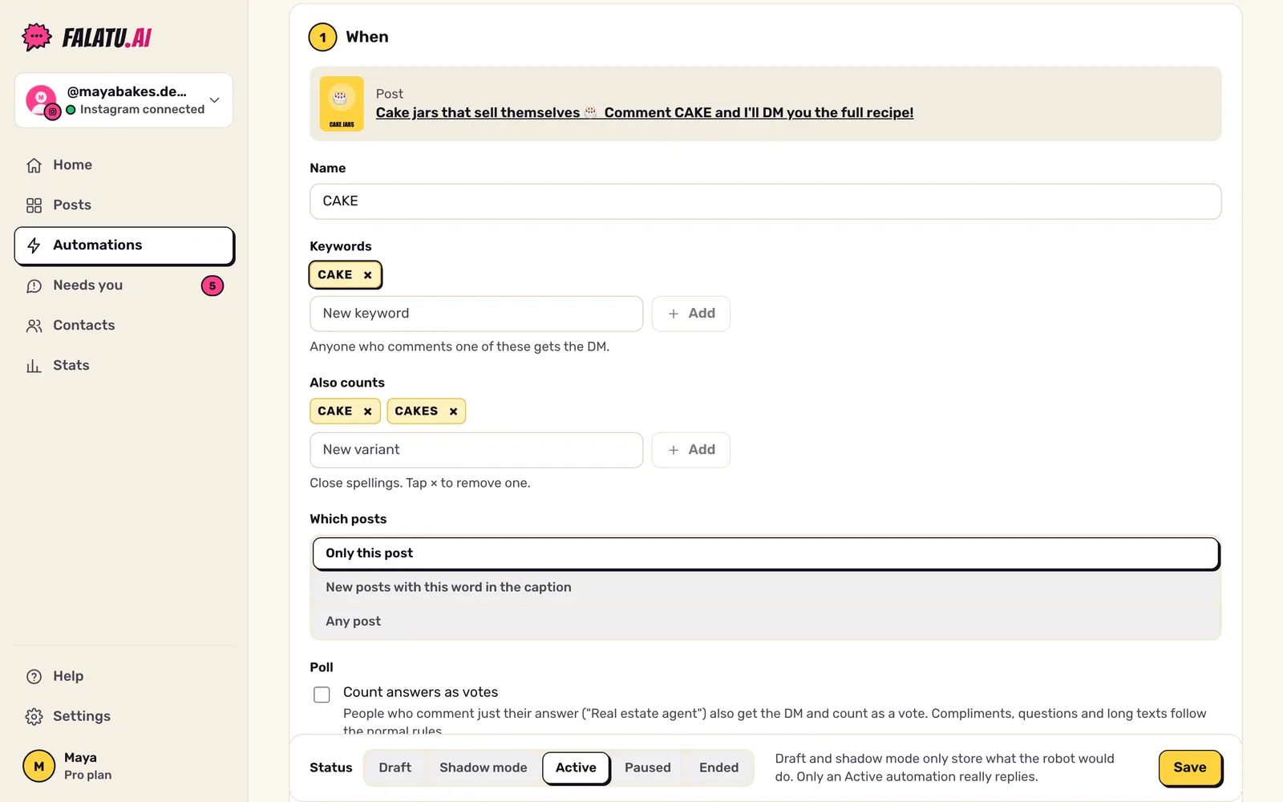Viewport: 1283px width, 802px height.
Task: Open Contacts in sidebar
Action: (x=124, y=326)
